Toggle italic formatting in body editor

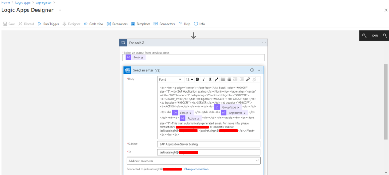click(x=204, y=80)
